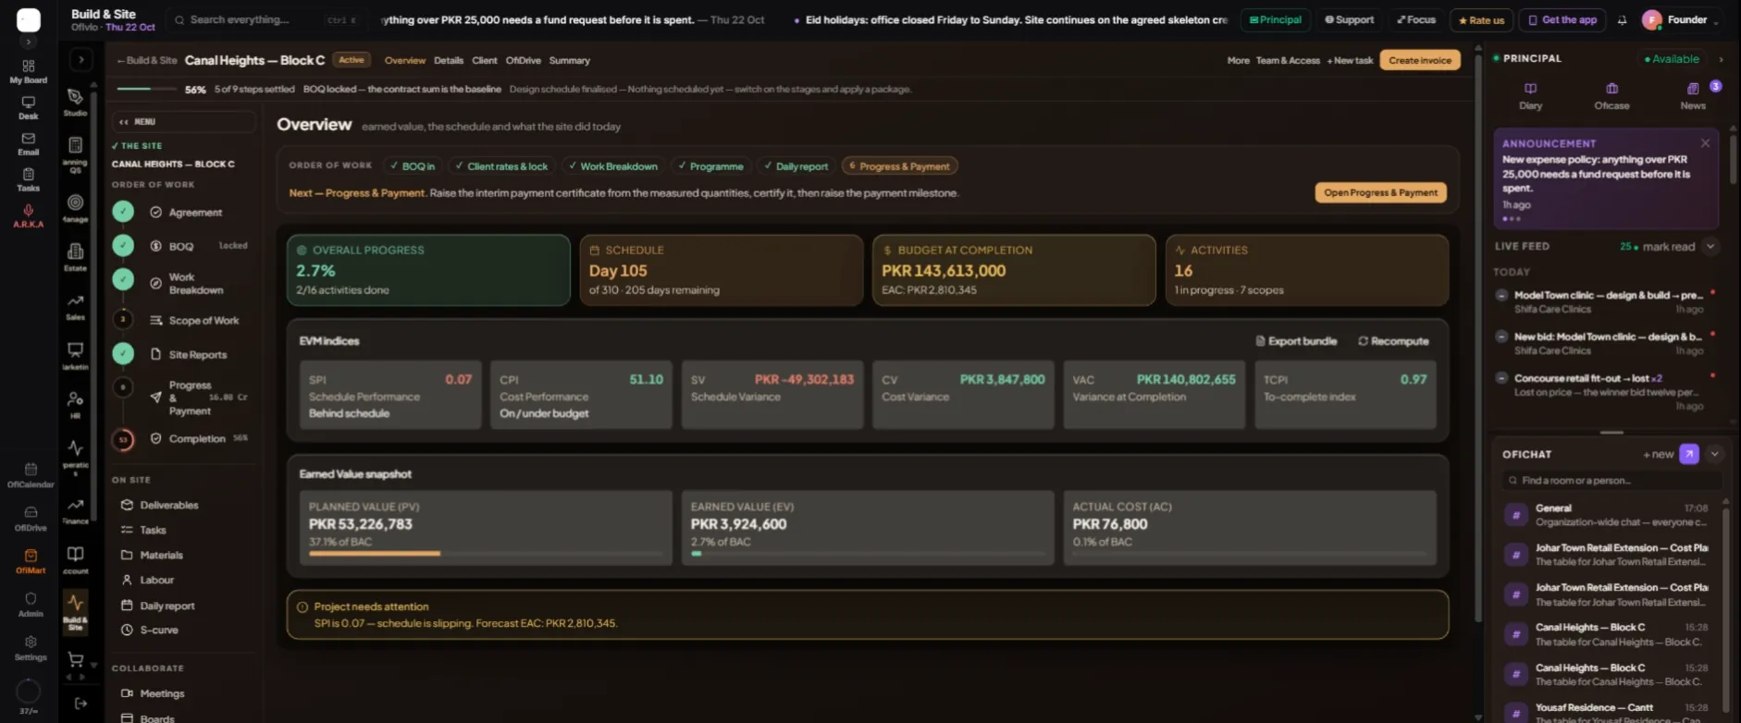Open OfiDrive icon in the left rail

click(31, 518)
